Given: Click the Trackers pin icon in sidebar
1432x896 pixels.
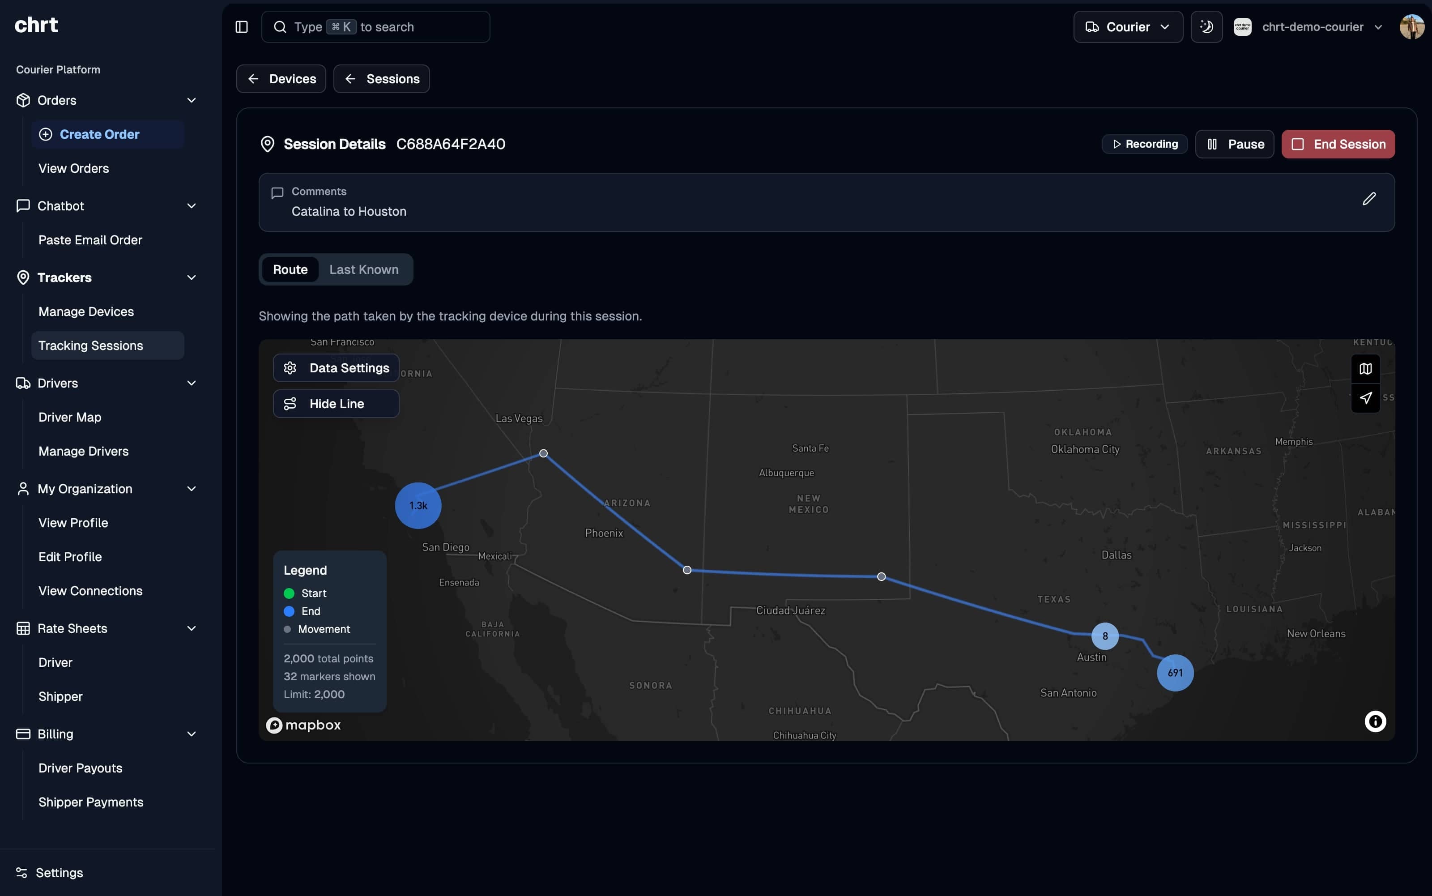Looking at the screenshot, I should tap(22, 277).
